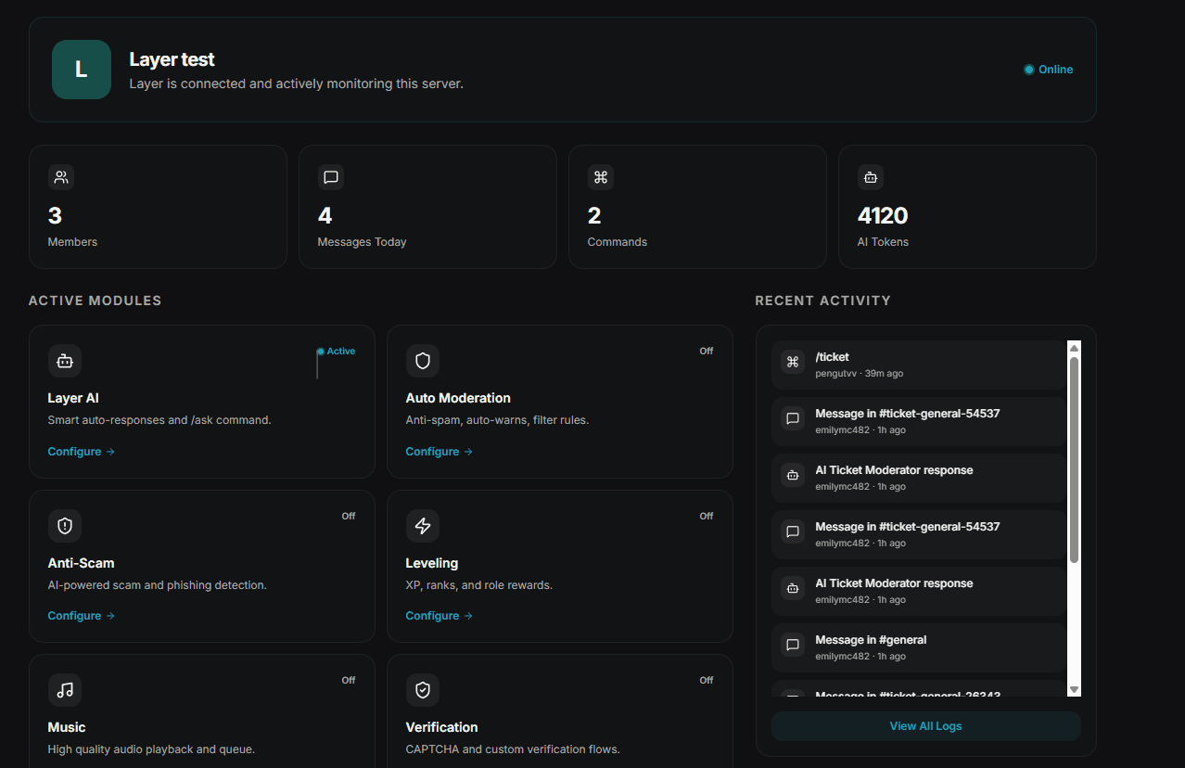Viewport: 1185px width, 768px height.
Task: Click "Smart auto-responses and /ask command." description
Action: 159,420
